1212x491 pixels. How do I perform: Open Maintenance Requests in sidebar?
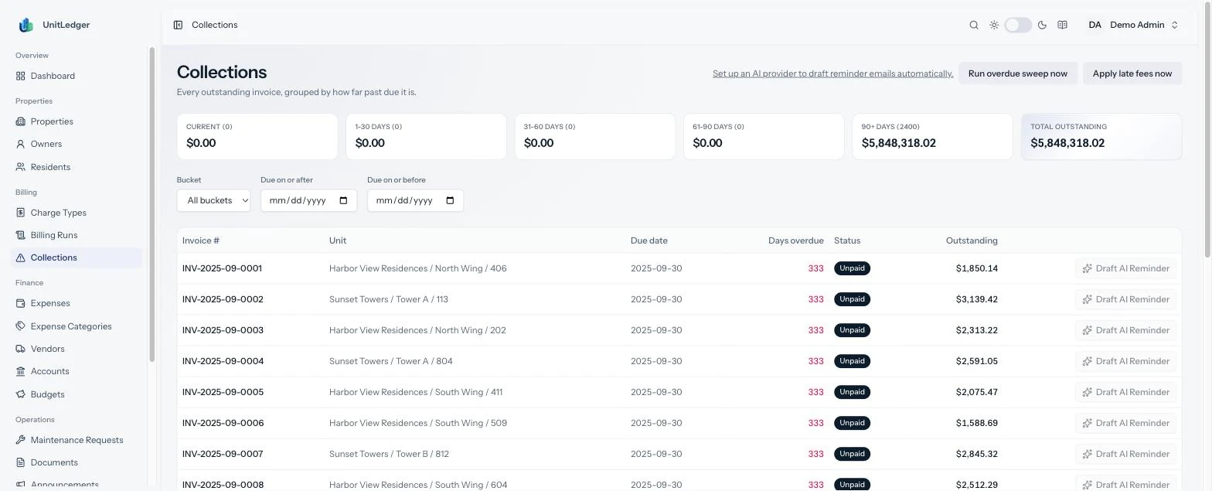tap(77, 440)
